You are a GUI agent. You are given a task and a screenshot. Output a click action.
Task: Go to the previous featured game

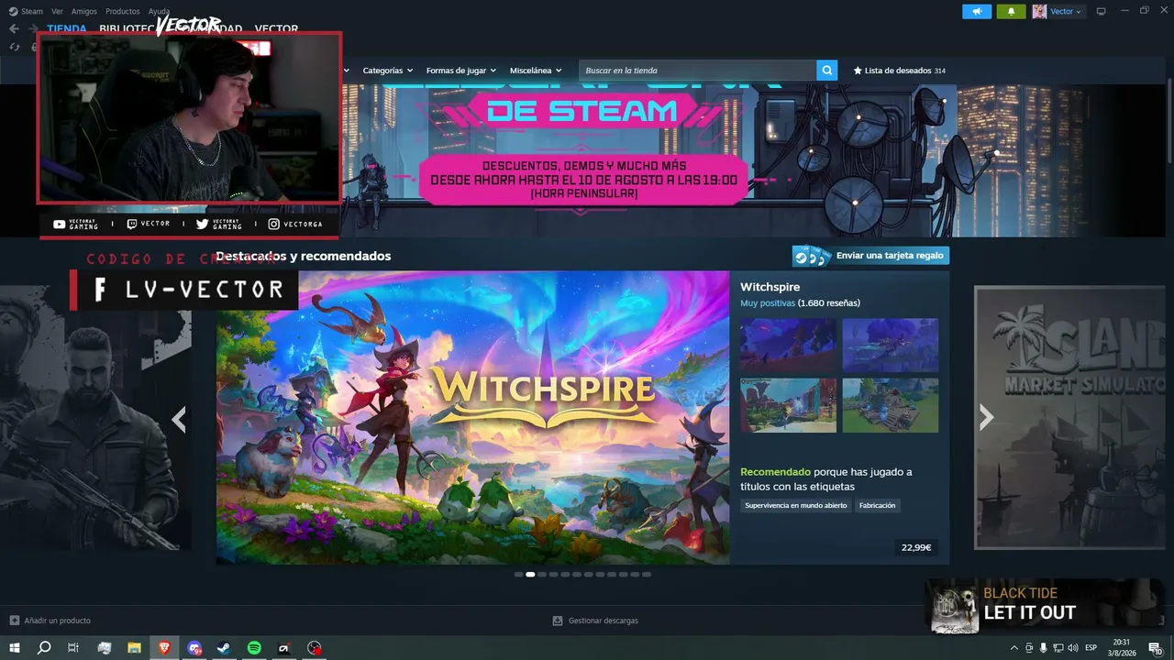179,419
